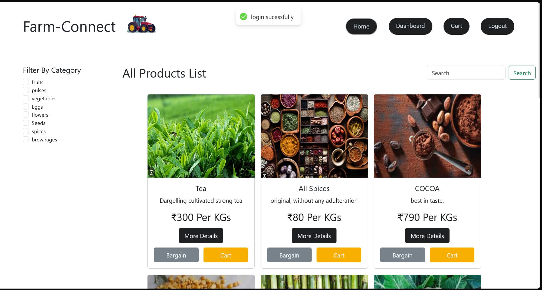The image size is (542, 290).
Task: Open the Dashboard page
Action: 410,26
